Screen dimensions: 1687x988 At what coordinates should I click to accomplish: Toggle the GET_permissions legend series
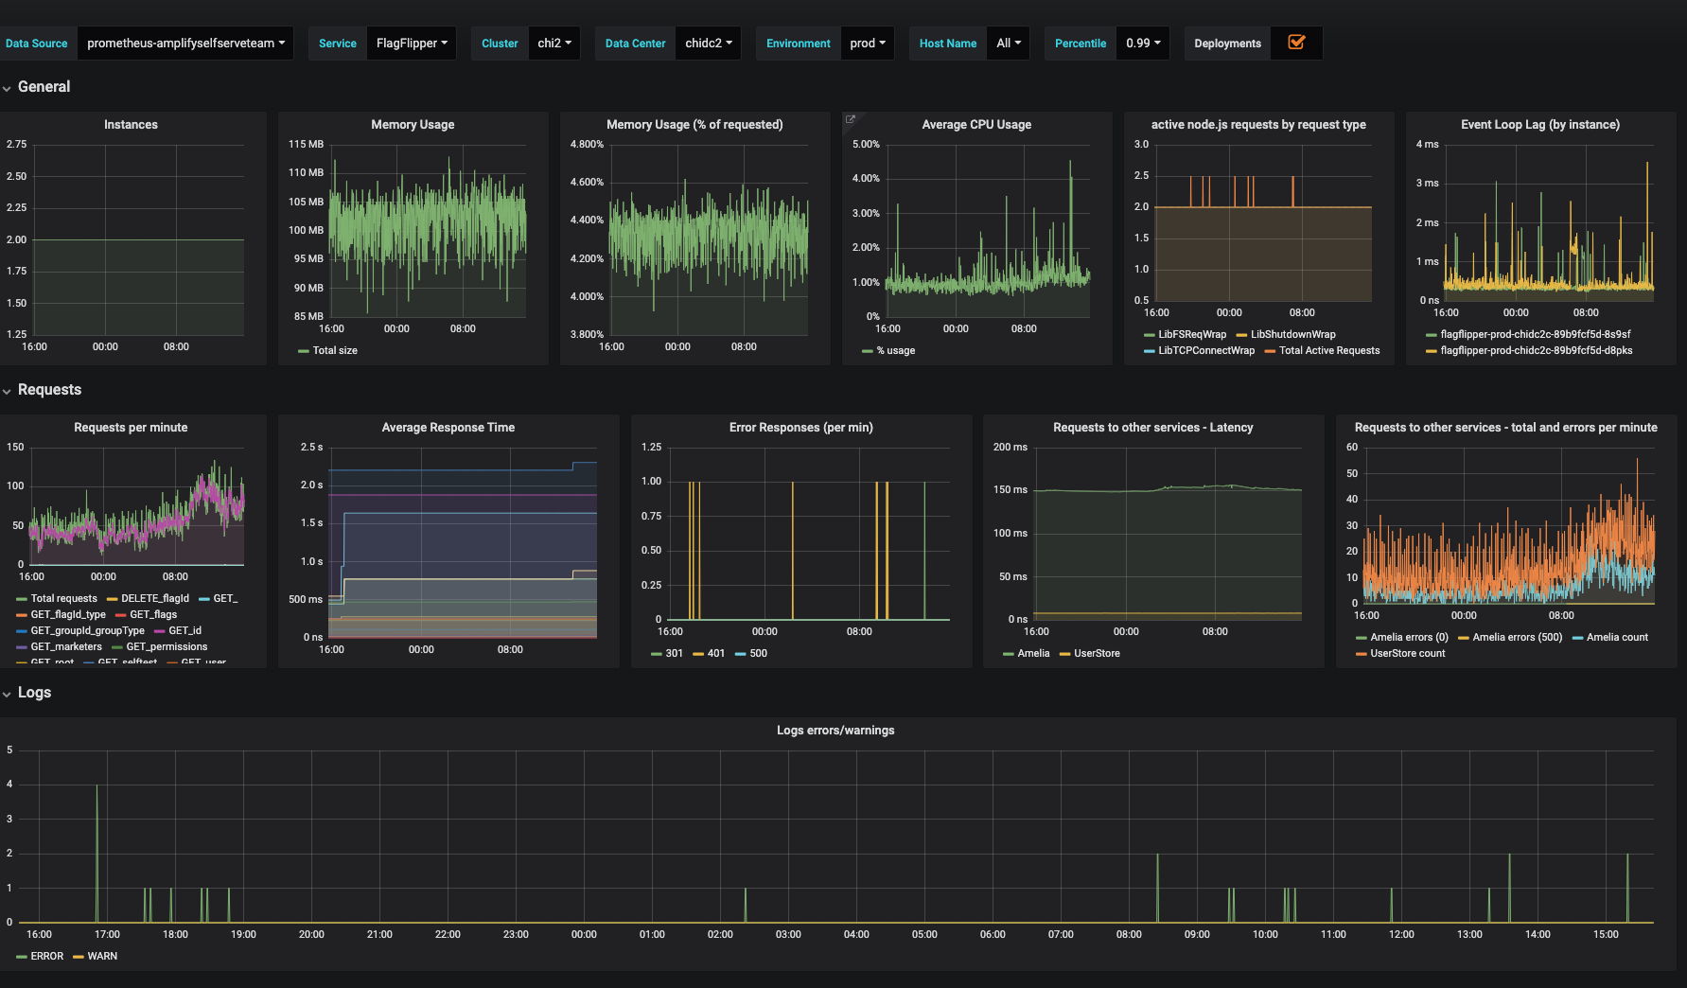point(167,647)
